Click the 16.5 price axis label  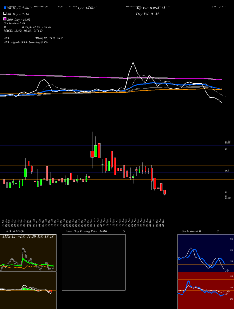click(227, 171)
